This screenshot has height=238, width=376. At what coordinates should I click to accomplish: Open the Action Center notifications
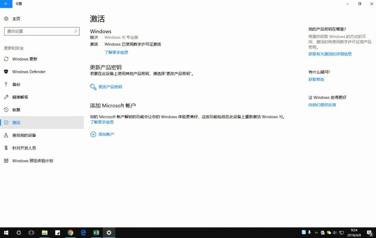(x=370, y=232)
